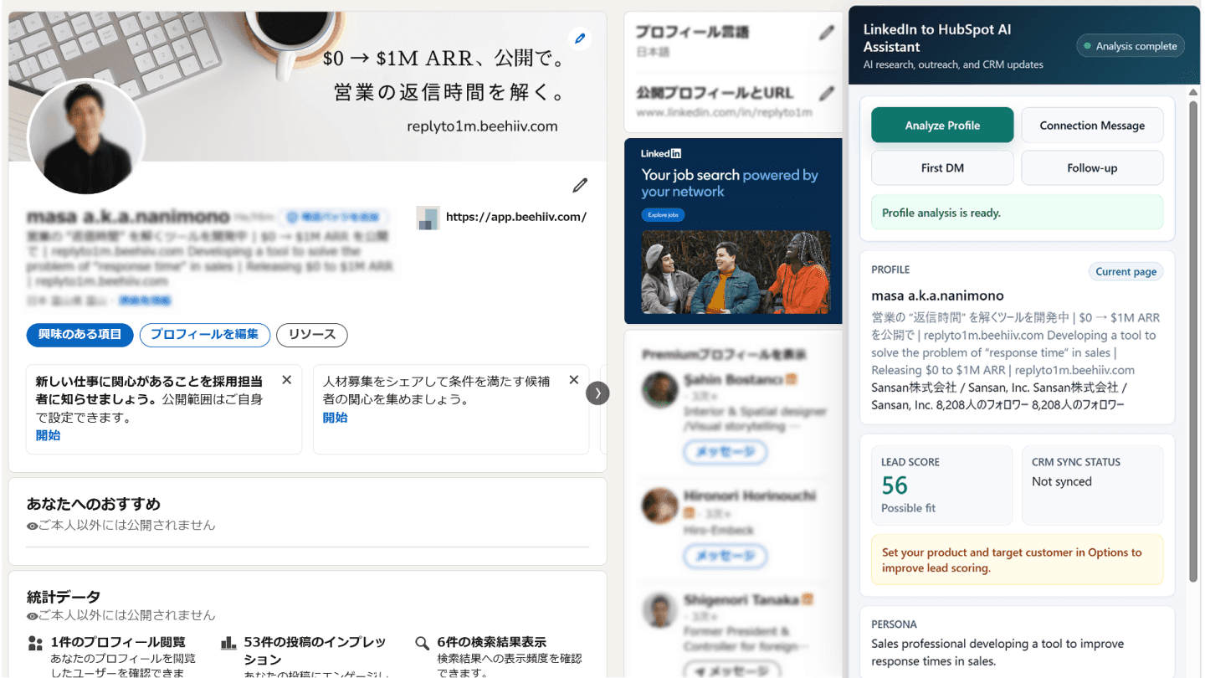Click the "Not synced" CRM status
1205x678 pixels.
pos(1062,482)
